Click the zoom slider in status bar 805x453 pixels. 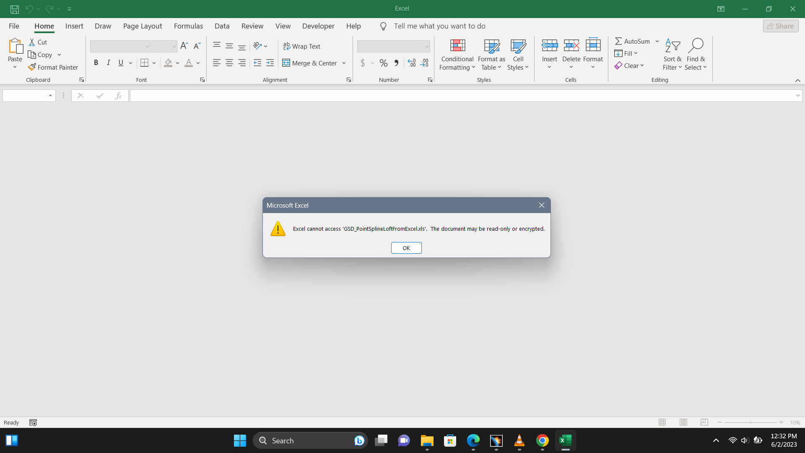click(750, 422)
